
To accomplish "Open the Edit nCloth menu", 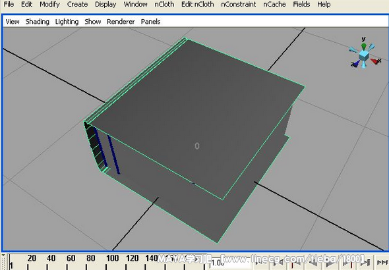I will 198,4.
